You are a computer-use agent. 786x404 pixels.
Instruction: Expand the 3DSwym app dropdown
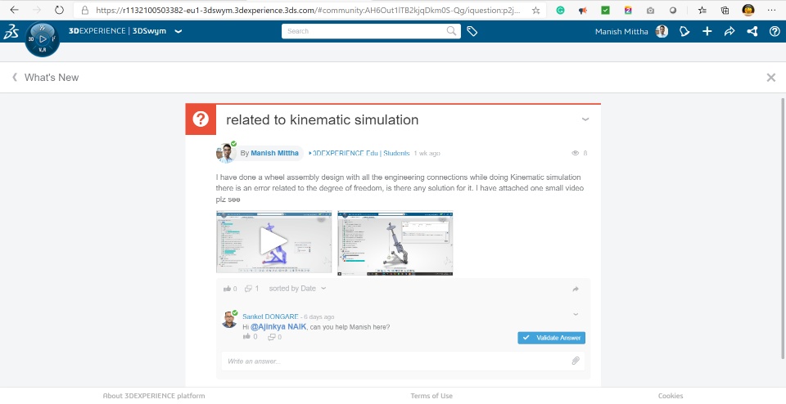click(178, 31)
